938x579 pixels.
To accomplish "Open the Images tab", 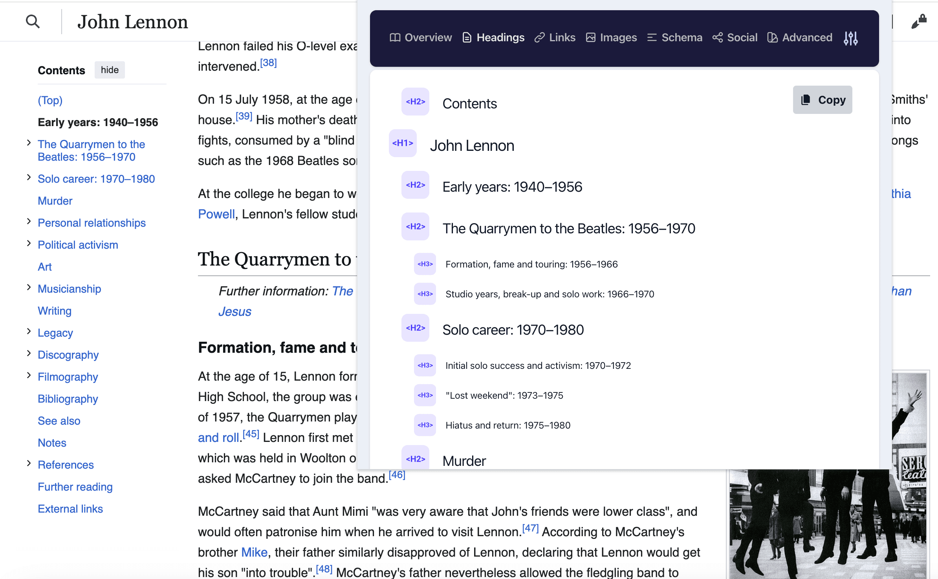I will click(x=611, y=38).
